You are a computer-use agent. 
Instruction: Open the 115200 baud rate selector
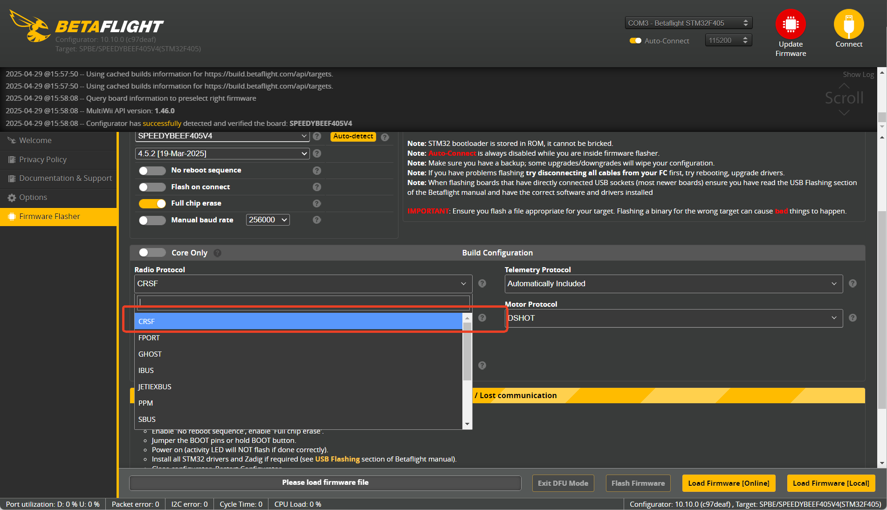728,41
